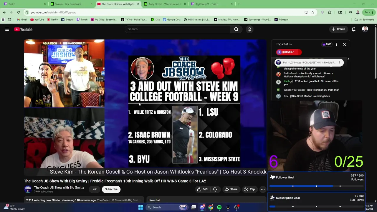The width and height of the screenshot is (377, 212).
Task: Click the channel Join button
Action: 95,189
